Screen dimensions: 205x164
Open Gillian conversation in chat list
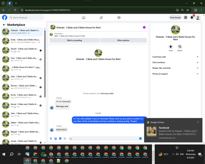pyautogui.click(x=22, y=124)
